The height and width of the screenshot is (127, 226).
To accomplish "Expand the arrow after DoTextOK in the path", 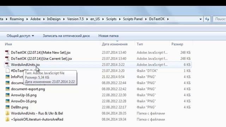I will point(168,19).
